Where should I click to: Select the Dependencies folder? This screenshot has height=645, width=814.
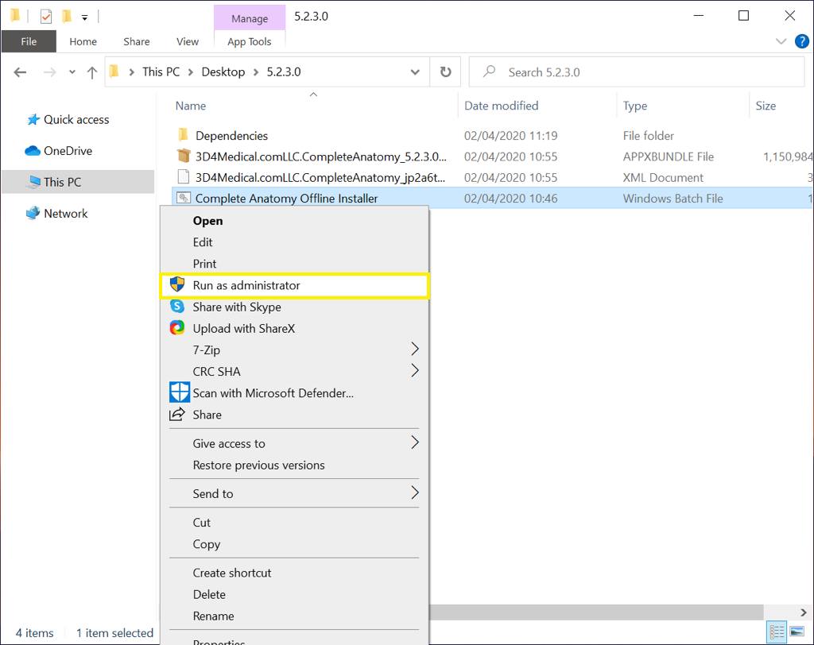231,136
